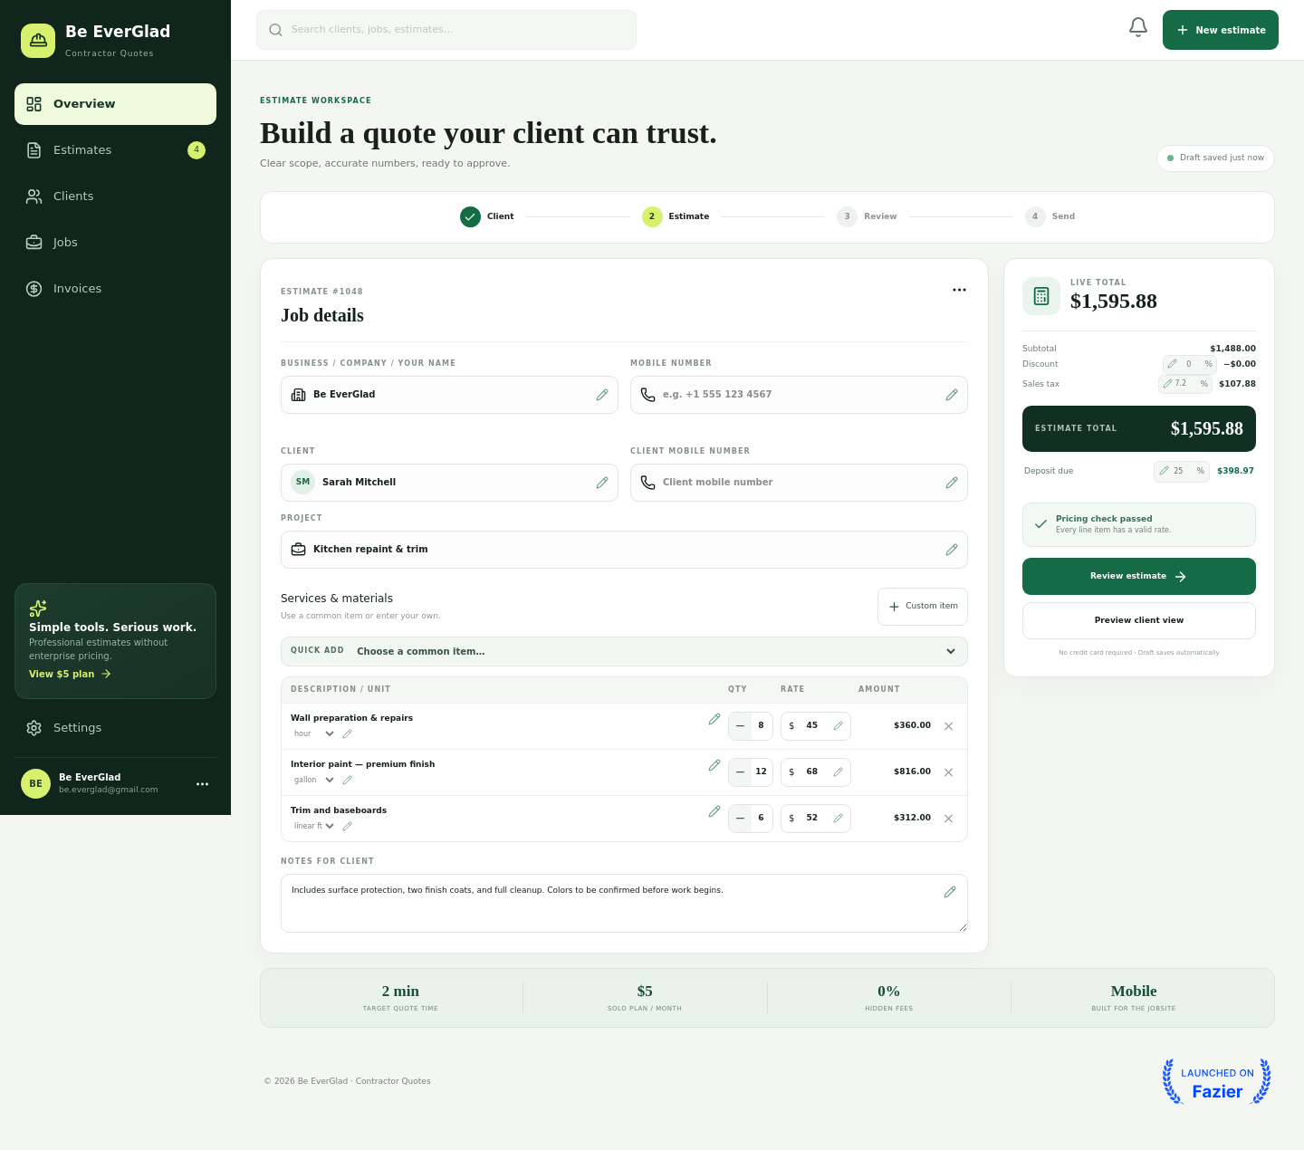
Task: Open the notifications bell
Action: click(x=1138, y=27)
